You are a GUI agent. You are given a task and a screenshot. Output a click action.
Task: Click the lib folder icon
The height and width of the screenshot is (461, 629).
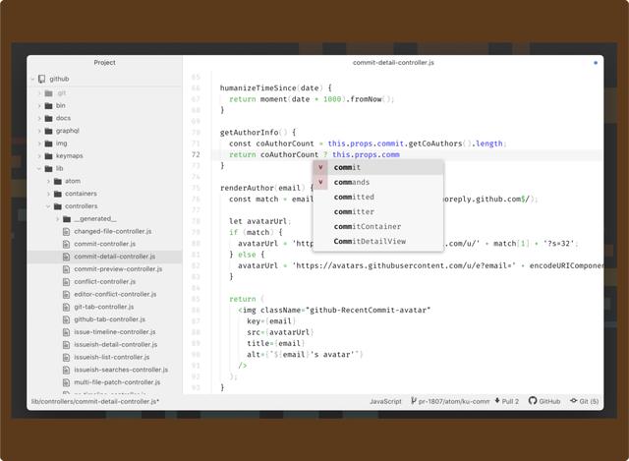[48, 168]
